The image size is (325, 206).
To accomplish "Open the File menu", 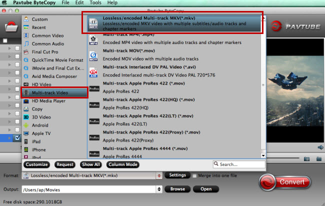I will (65, 2).
